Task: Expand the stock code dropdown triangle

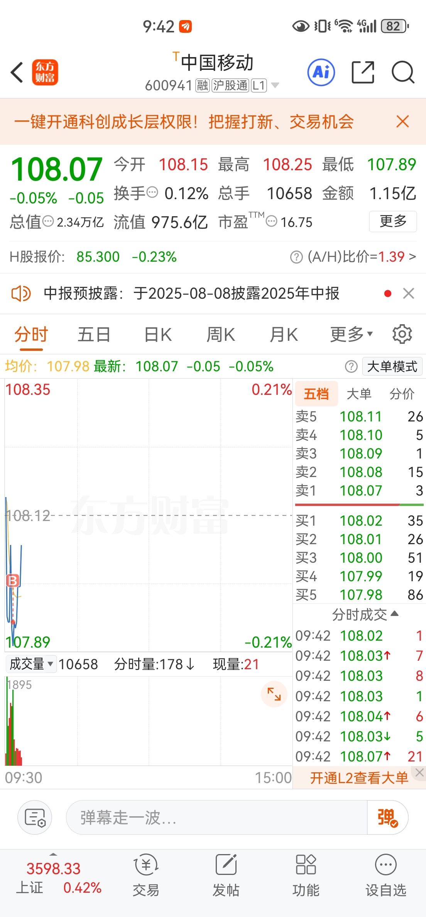Action: tap(275, 85)
